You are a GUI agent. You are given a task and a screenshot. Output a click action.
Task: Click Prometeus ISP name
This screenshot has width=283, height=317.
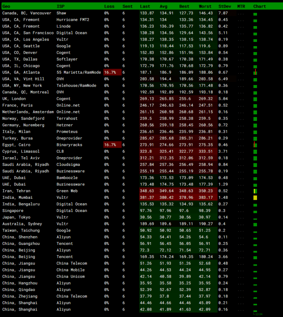67,131
